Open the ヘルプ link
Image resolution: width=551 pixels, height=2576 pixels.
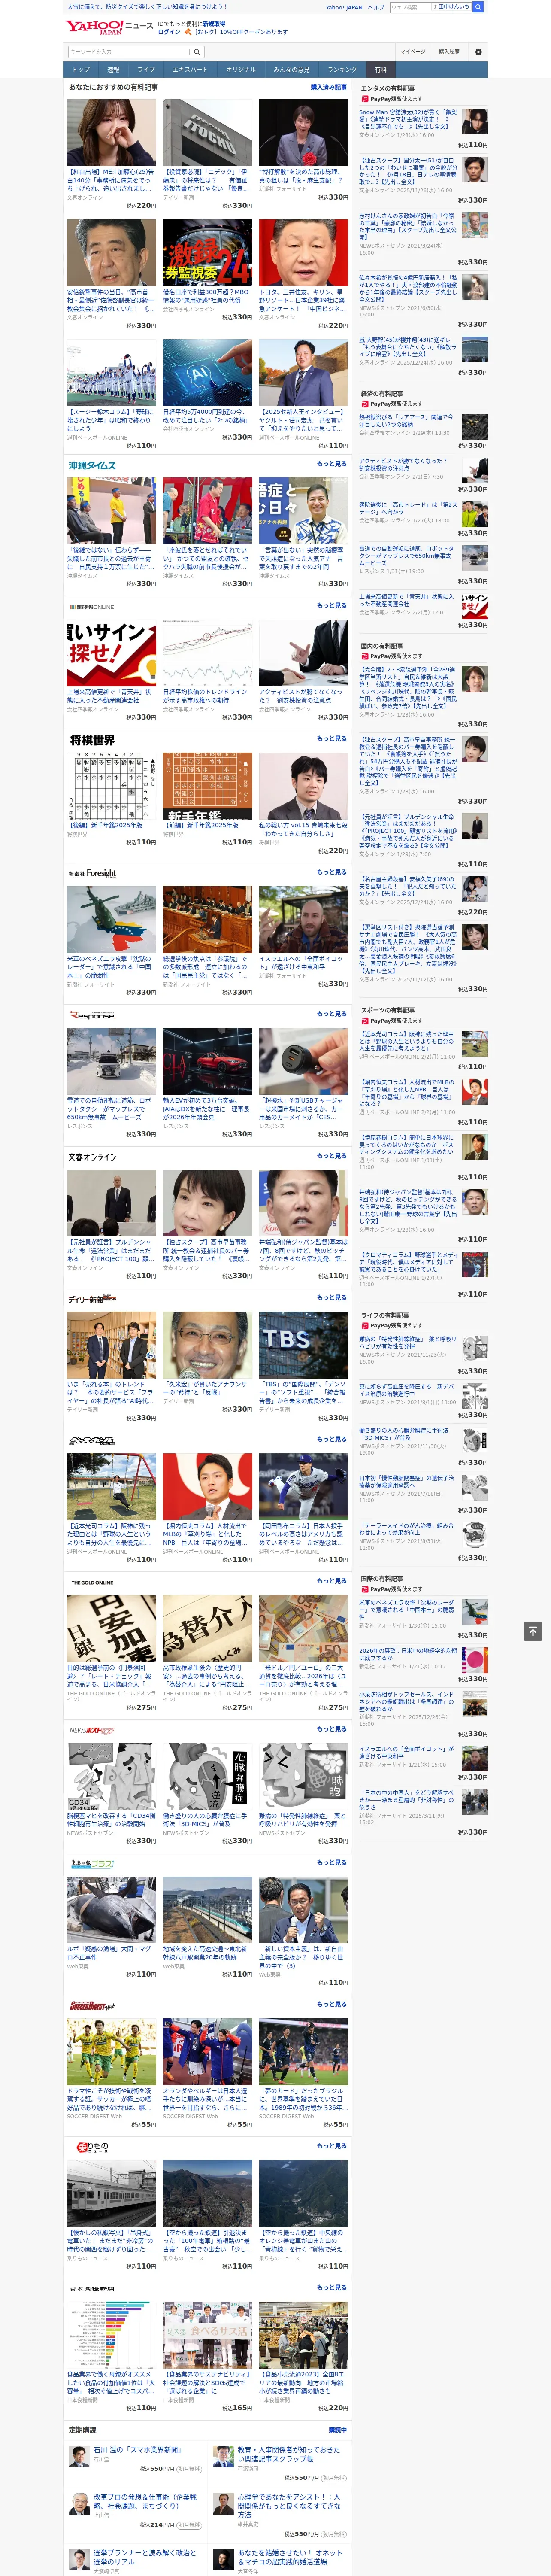click(376, 7)
